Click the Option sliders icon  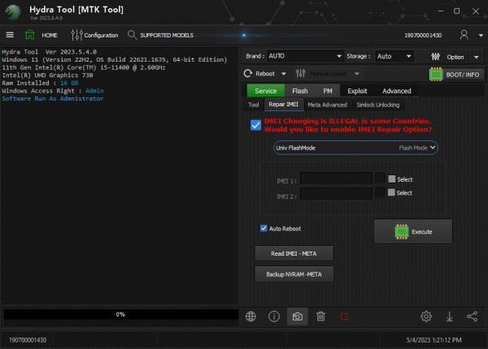(x=435, y=57)
